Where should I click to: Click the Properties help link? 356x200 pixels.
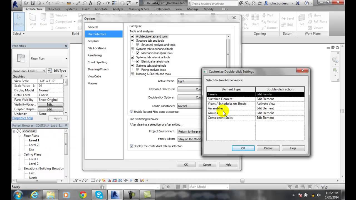(23, 118)
